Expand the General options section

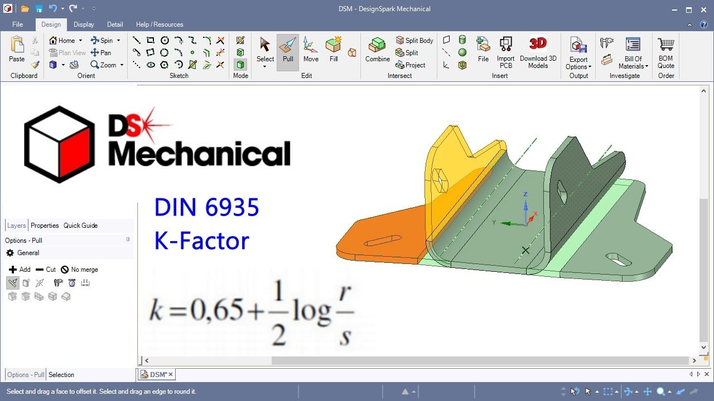pyautogui.click(x=22, y=253)
